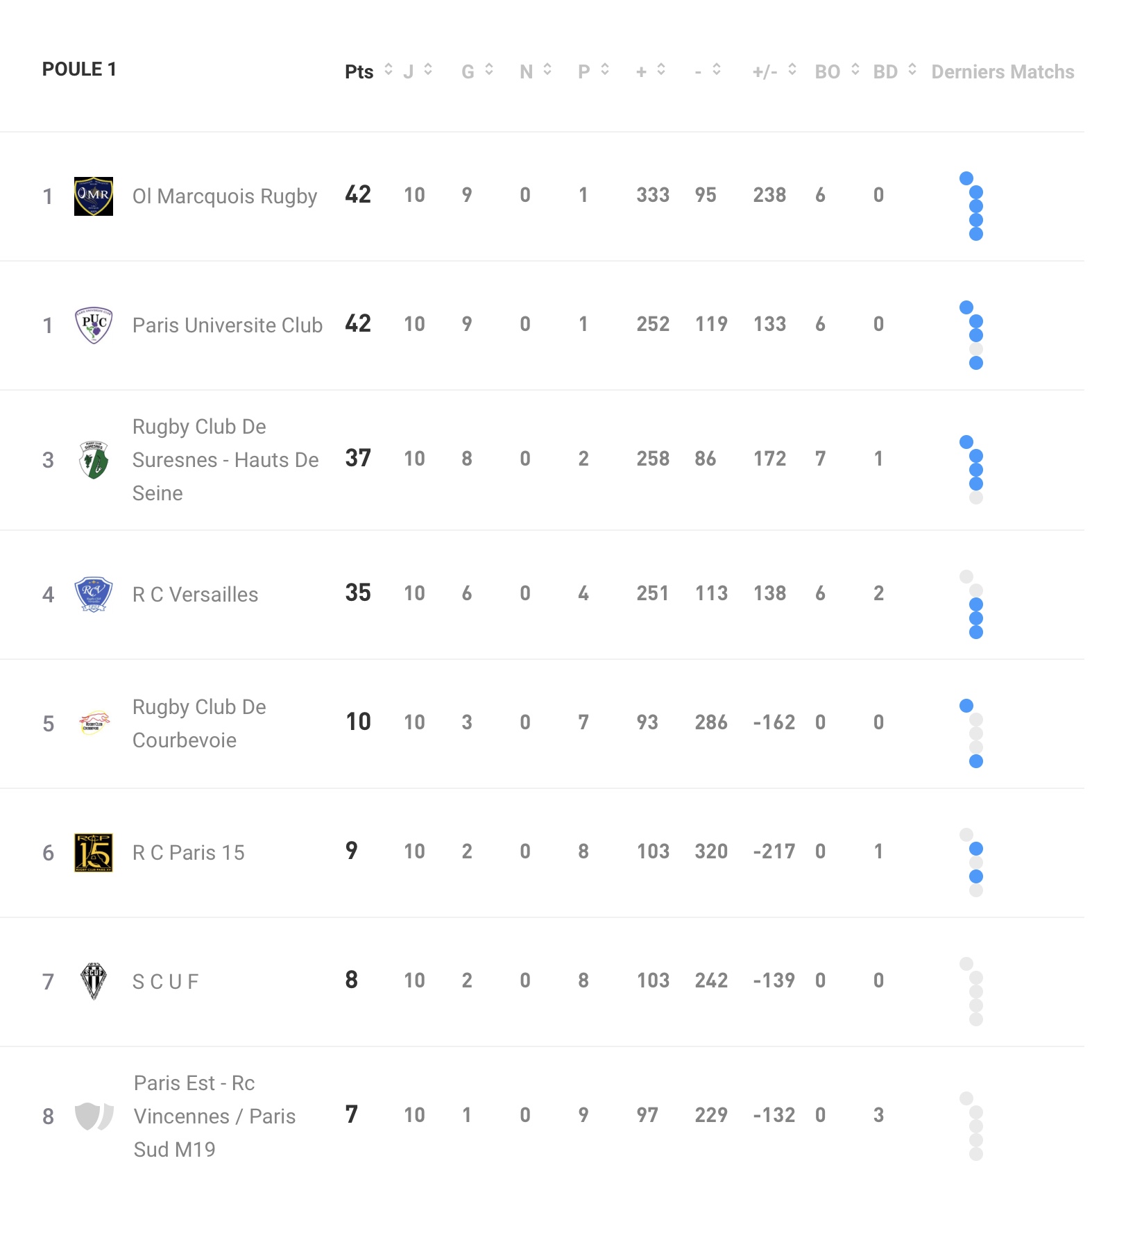Image resolution: width=1126 pixels, height=1240 pixels.
Task: Open the S C U F crest
Action: (94, 981)
